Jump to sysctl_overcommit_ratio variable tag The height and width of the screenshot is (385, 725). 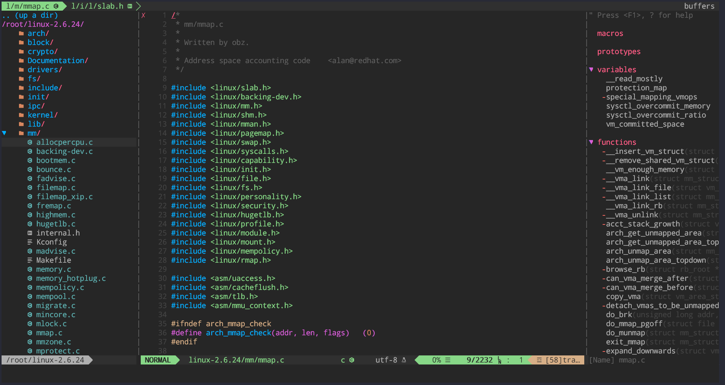coord(656,115)
